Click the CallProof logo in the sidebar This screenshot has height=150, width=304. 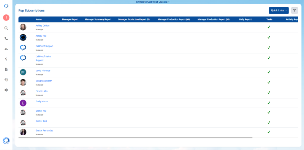click(6, 6)
